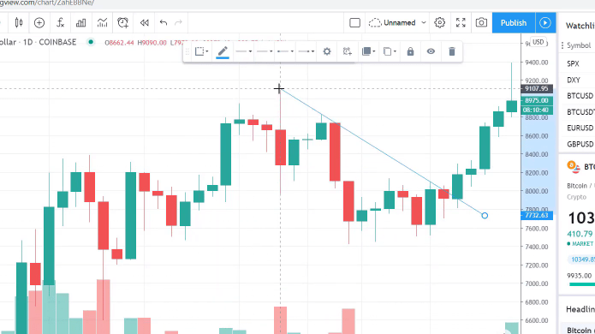Image resolution: width=595 pixels, height=334 pixels.
Task: Click the trend line end point handle
Action: click(485, 216)
